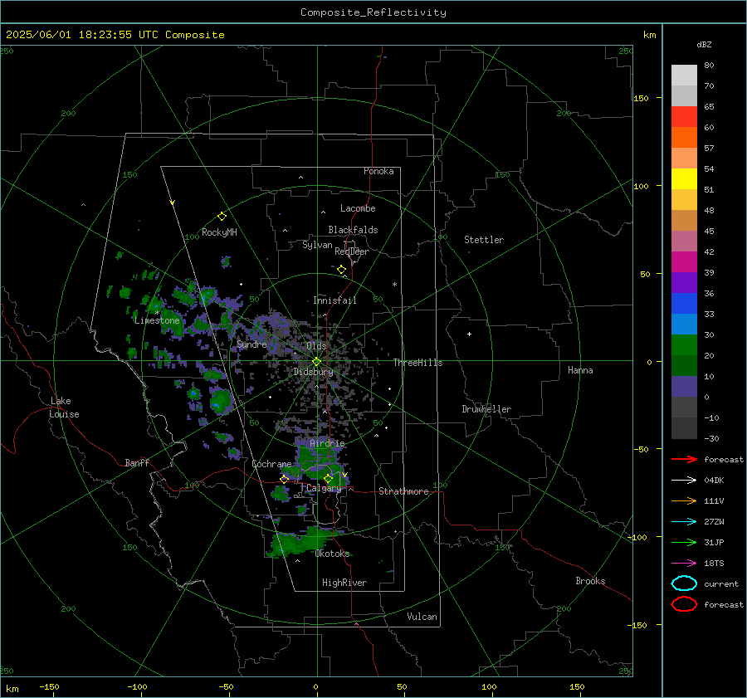Viewport: 747px width, 698px height.
Task: Click the red forecast ellipse legend icon
Action: coord(684,604)
